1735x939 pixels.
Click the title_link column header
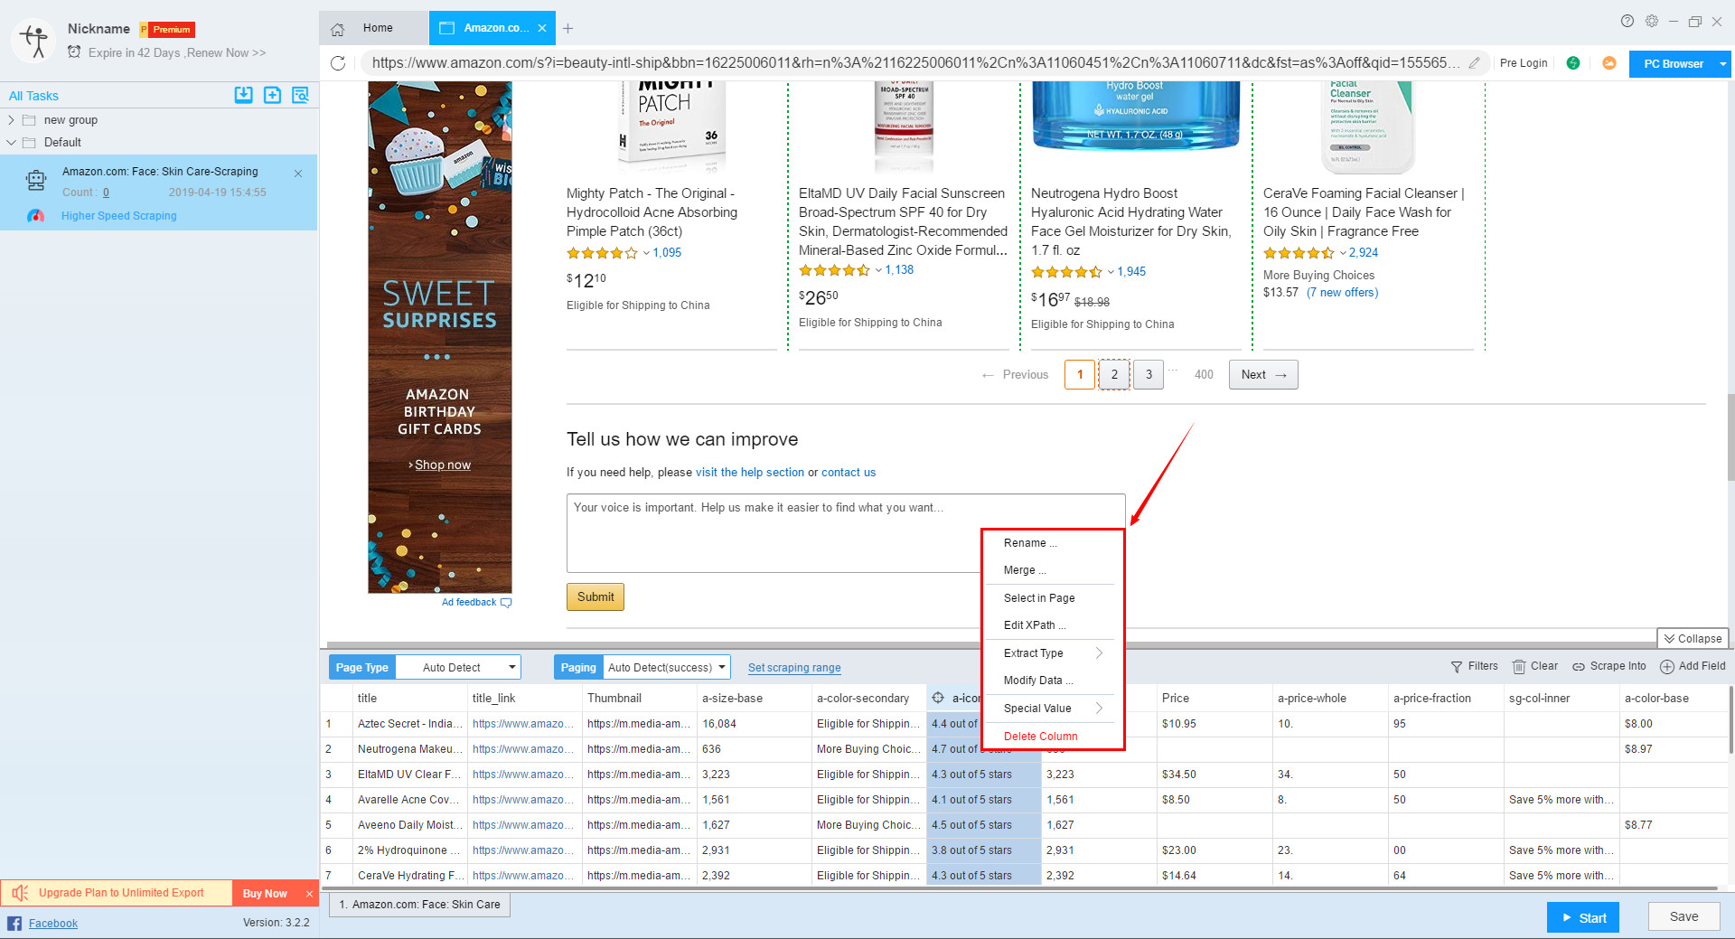tap(524, 698)
